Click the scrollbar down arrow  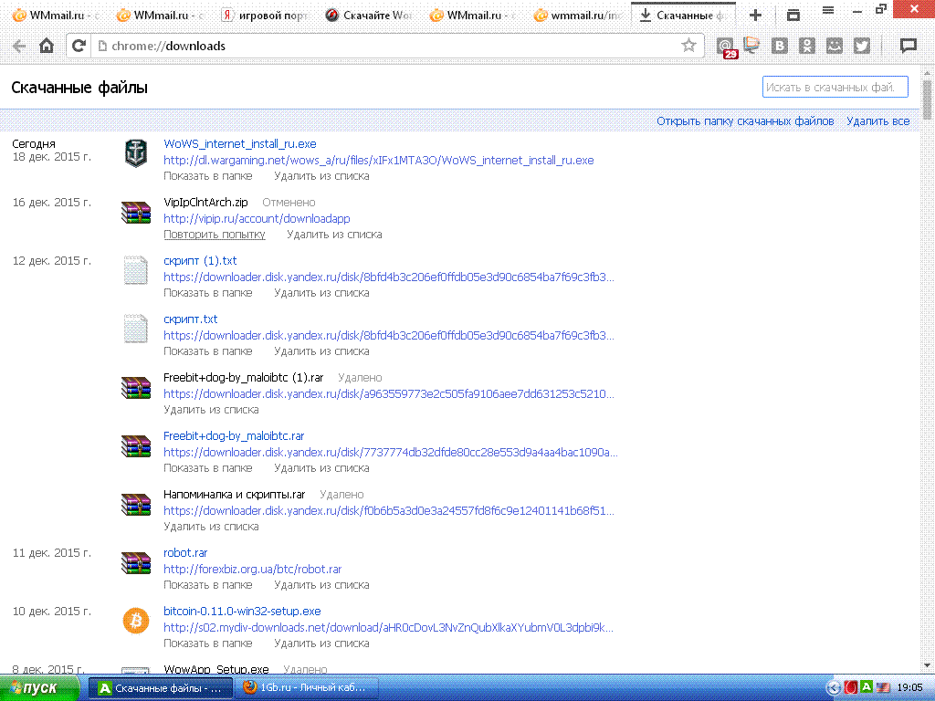click(927, 665)
